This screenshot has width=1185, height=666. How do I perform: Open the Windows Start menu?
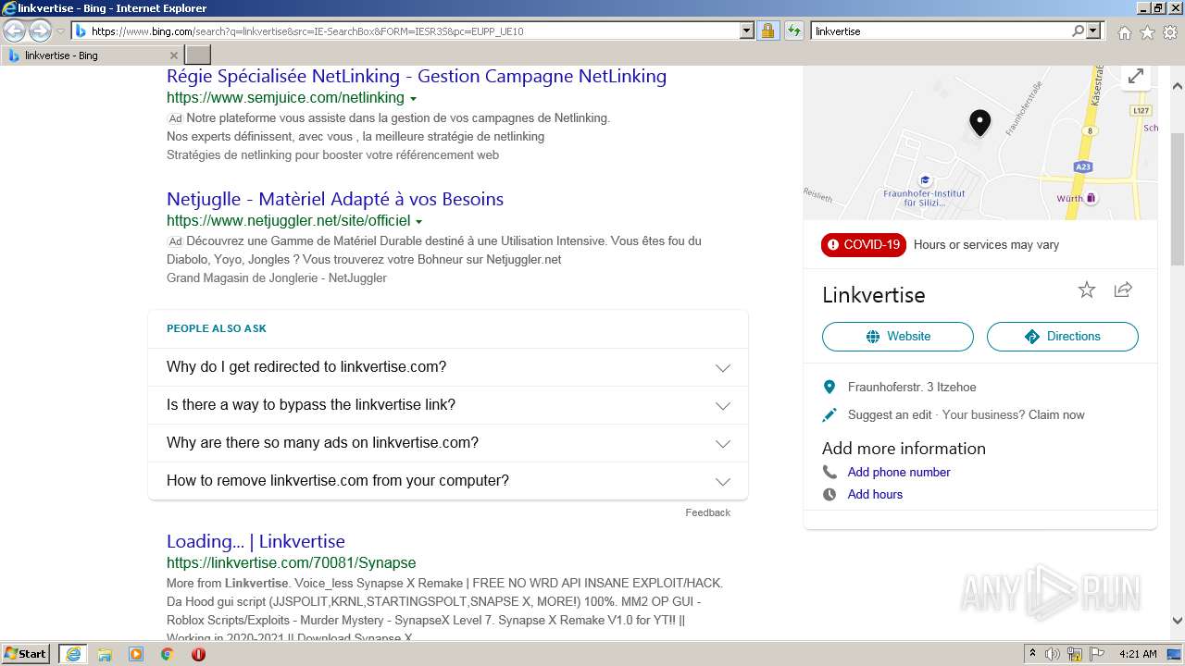(27, 653)
